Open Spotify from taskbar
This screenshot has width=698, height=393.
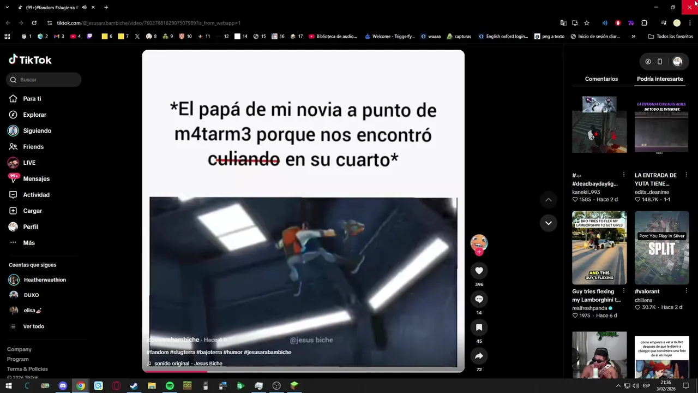point(170,386)
